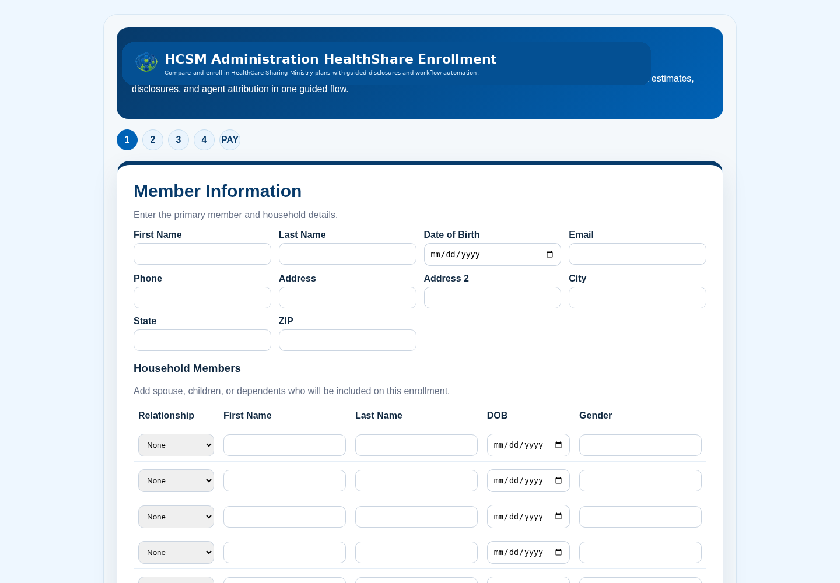Viewport: 840px width, 583px height.
Task: Open calendar picker in fourth household row
Action: click(558, 552)
